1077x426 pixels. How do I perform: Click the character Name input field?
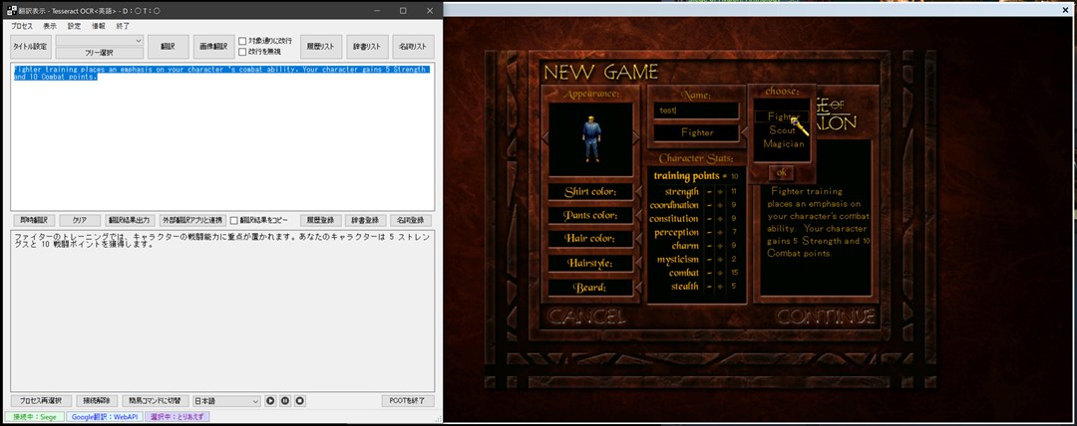pos(696,110)
